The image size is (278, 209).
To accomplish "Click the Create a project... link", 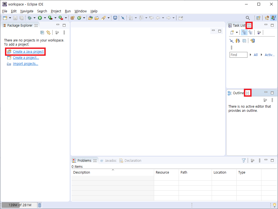I will click(x=26, y=57).
